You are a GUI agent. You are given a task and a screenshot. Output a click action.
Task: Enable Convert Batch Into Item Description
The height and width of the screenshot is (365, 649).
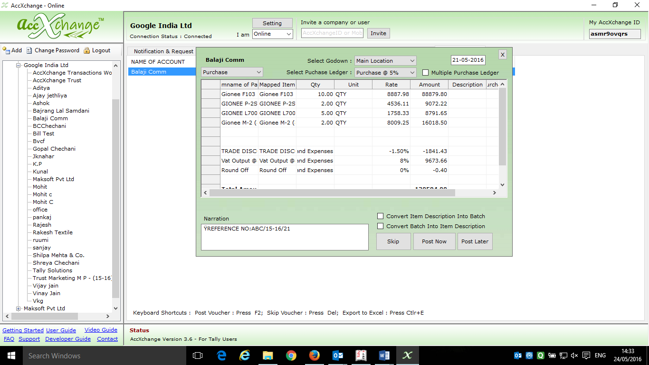pyautogui.click(x=380, y=226)
